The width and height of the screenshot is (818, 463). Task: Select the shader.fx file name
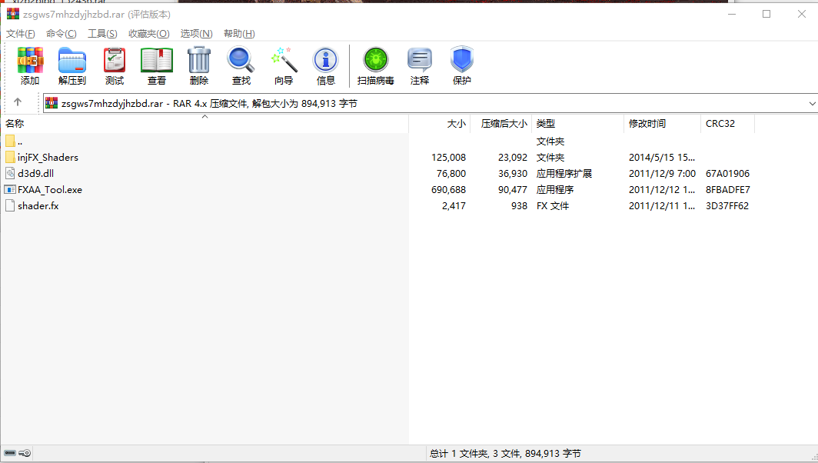[x=38, y=205]
